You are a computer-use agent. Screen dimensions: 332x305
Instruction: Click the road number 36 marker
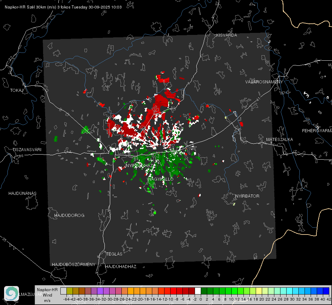(x=21, y=156)
